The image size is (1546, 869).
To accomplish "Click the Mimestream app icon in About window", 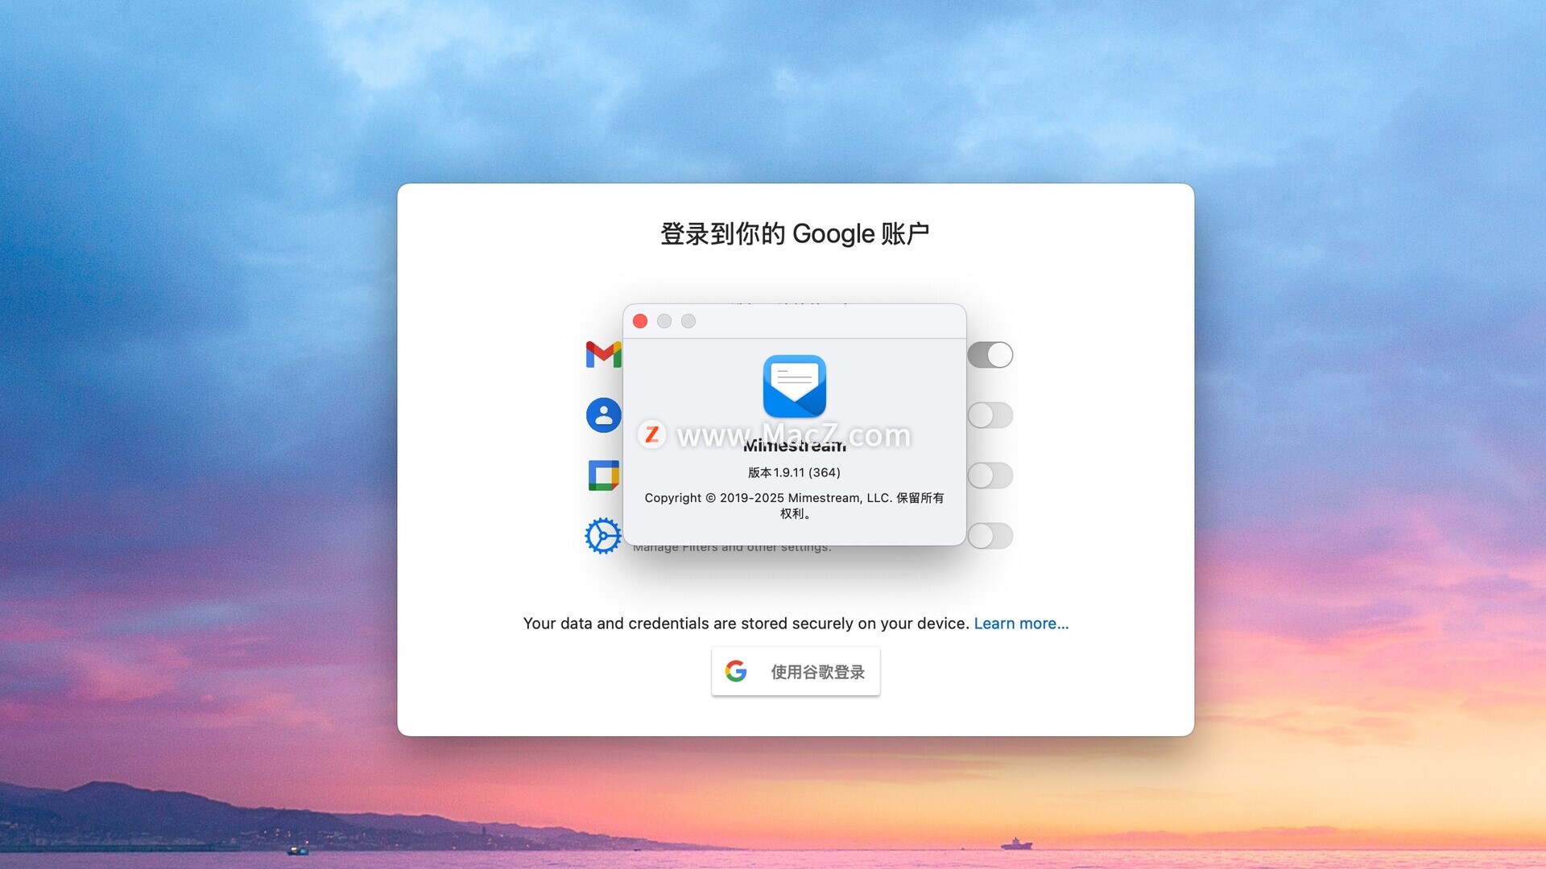I will pyautogui.click(x=794, y=386).
